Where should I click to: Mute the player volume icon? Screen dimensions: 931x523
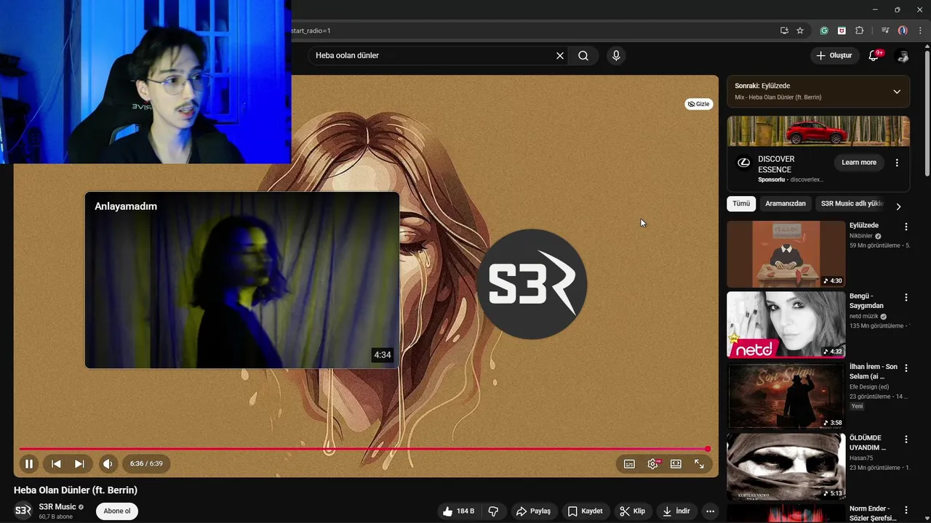(x=108, y=463)
